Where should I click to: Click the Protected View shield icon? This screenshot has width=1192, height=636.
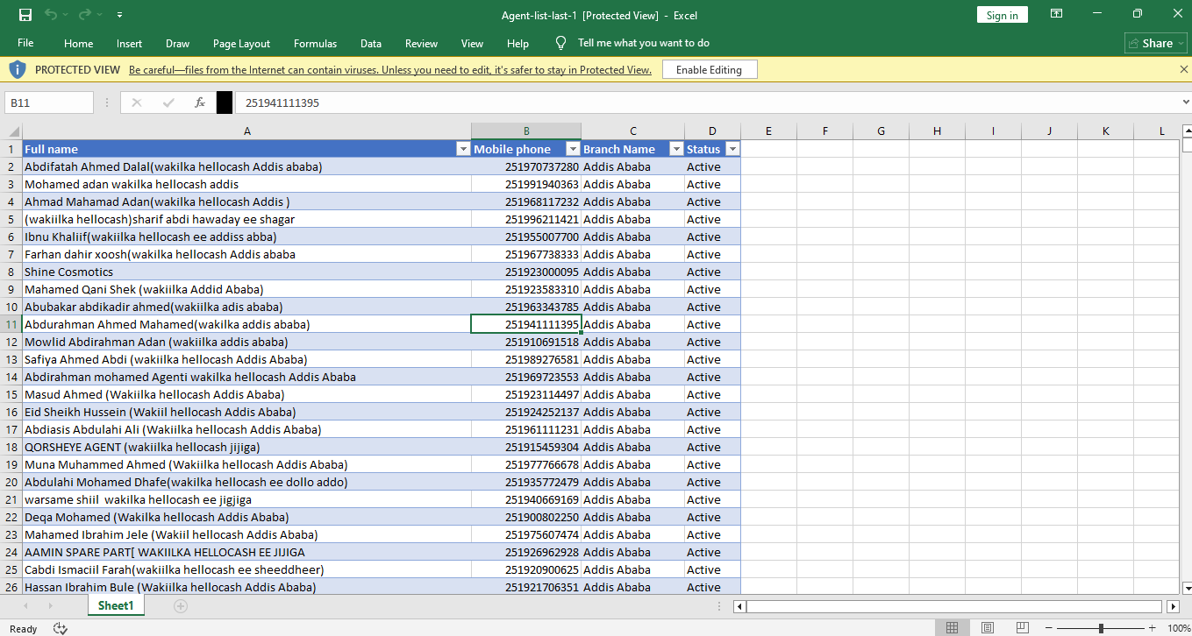(18, 69)
